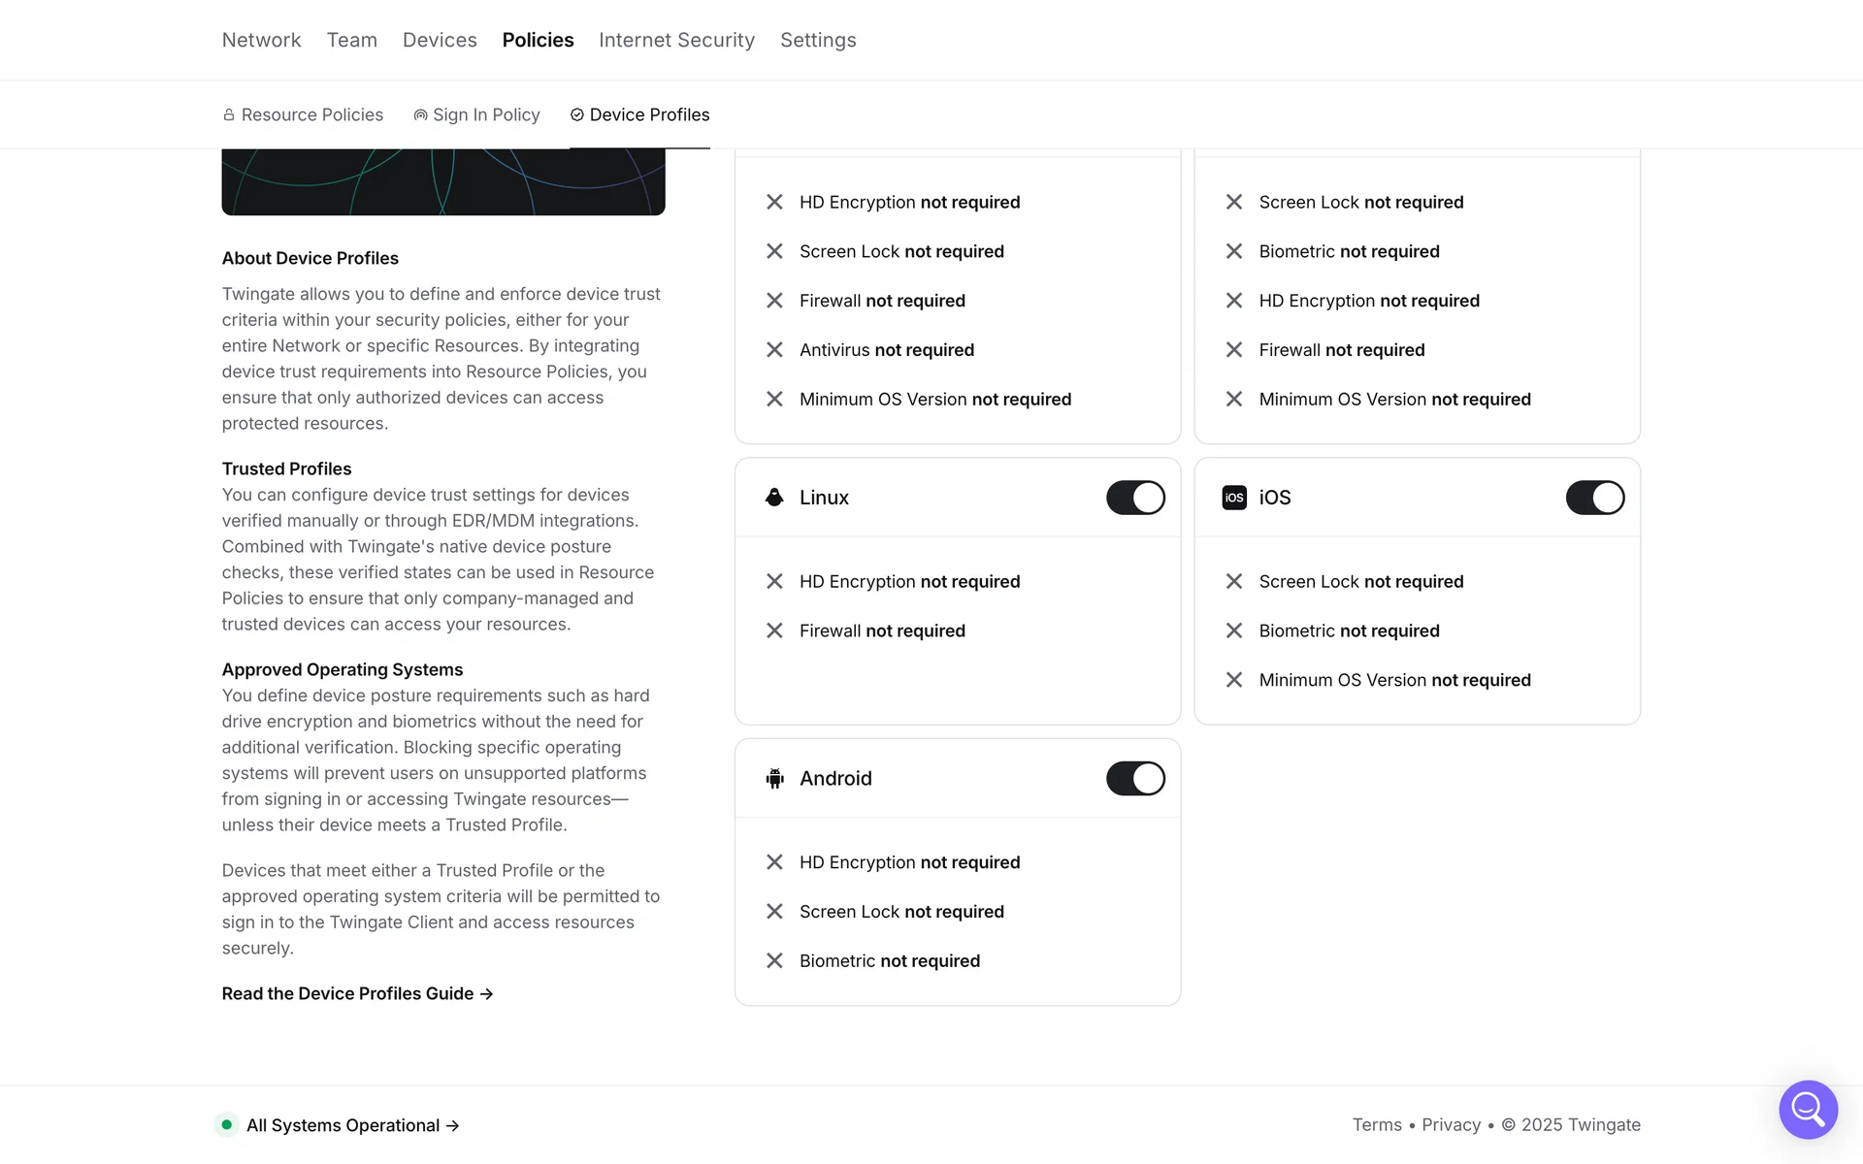Click the Resource Policies lock icon
1863x1164 pixels.
tap(229, 115)
